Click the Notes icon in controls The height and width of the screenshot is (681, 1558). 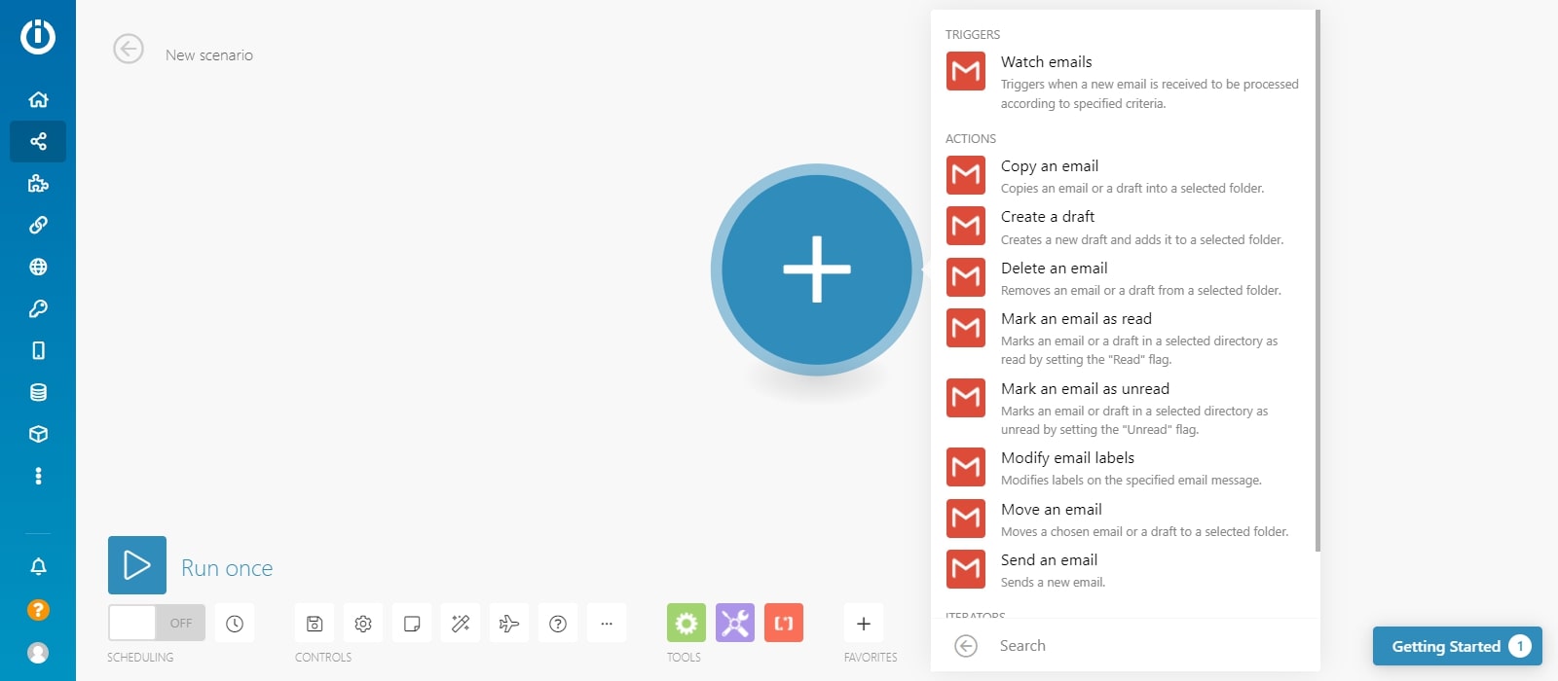tap(412, 624)
